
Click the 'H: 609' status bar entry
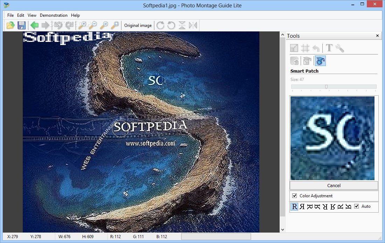pyautogui.click(x=88, y=237)
